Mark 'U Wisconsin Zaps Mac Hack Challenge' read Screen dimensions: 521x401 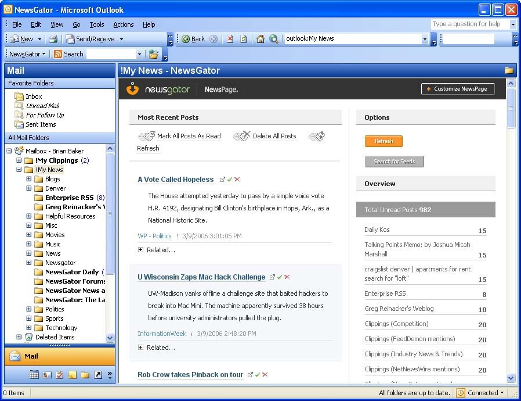280,277
